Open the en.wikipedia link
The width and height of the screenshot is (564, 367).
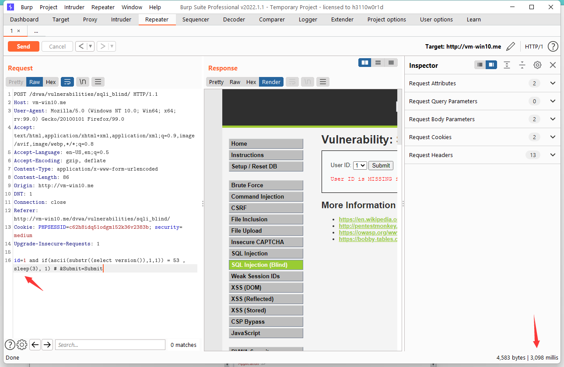click(368, 219)
